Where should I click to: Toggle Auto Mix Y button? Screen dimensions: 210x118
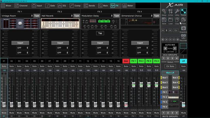[x=175, y=49]
